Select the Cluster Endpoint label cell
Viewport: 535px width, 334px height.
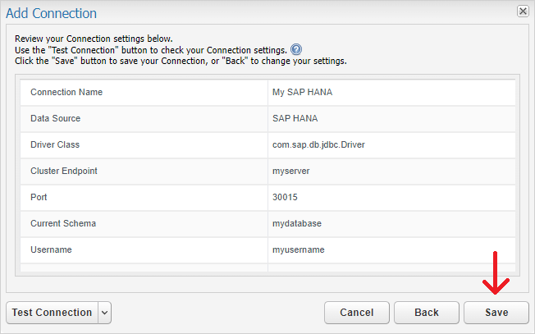point(144,171)
